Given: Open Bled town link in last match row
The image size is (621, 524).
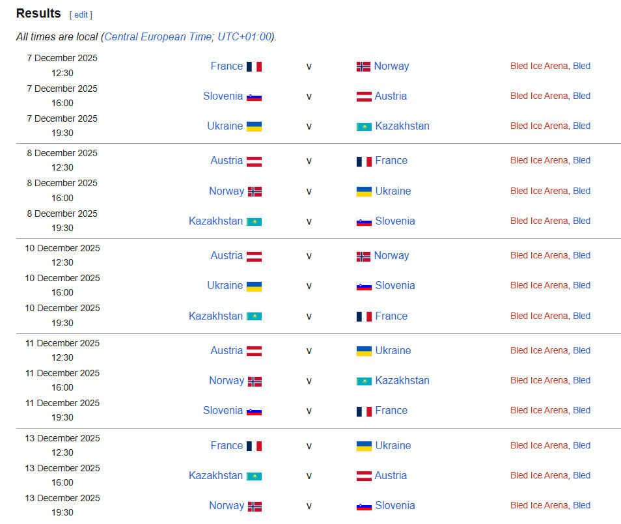Looking at the screenshot, I should [x=581, y=505].
